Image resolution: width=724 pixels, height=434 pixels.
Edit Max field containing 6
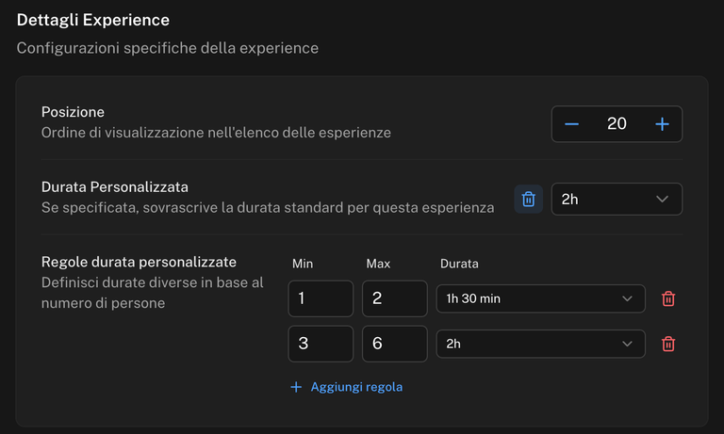(394, 344)
